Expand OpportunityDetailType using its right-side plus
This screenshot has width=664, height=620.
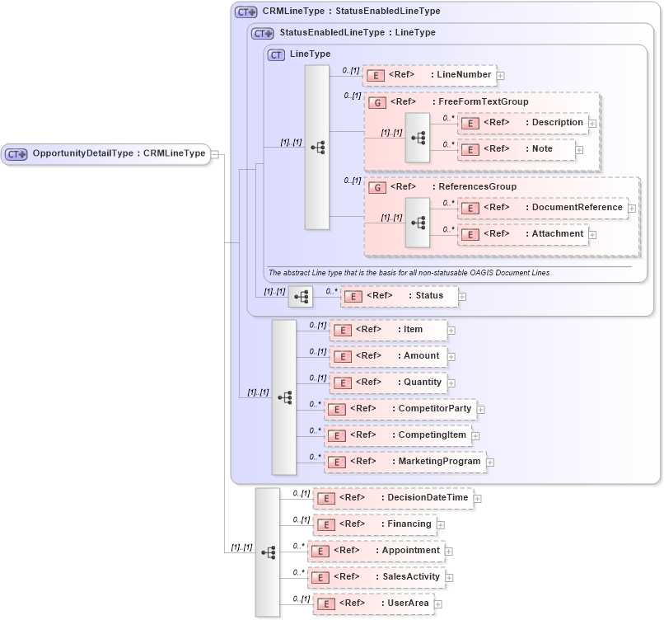[213, 153]
